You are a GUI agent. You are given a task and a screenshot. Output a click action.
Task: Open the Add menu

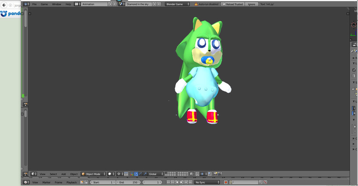(x=64, y=174)
